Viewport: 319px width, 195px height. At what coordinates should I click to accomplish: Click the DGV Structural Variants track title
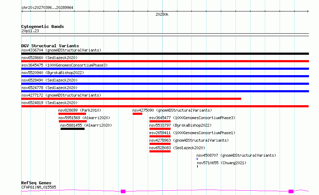(x=50, y=46)
